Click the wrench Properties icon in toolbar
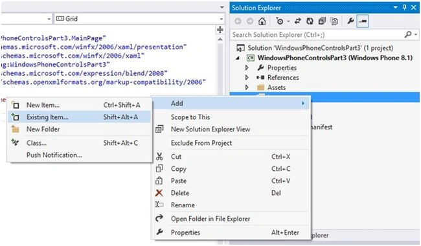The width and height of the screenshot is (421, 246). pyautogui.click(x=350, y=21)
